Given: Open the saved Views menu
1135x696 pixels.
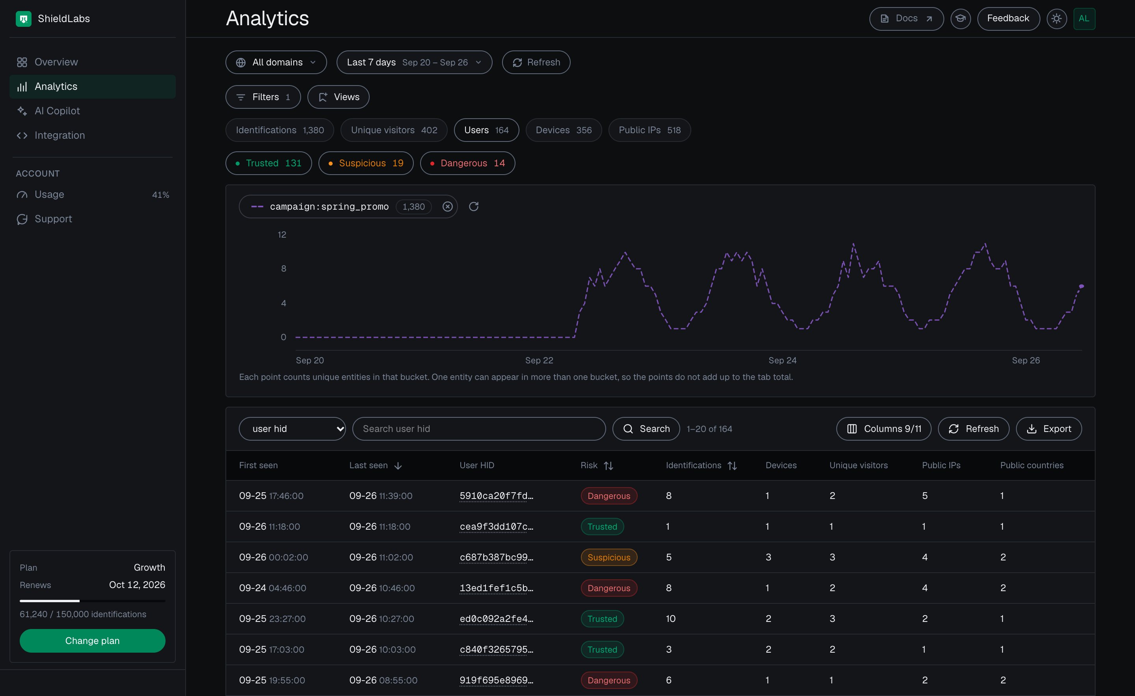Looking at the screenshot, I should pos(338,97).
